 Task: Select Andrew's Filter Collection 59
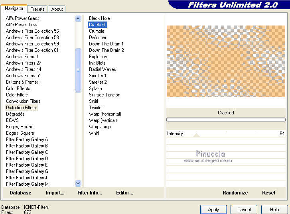tap(32, 44)
